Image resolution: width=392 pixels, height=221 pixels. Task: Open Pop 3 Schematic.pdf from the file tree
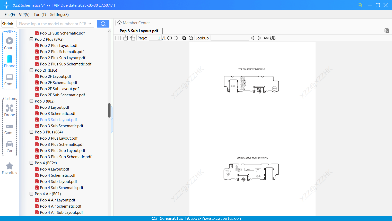coord(57,113)
